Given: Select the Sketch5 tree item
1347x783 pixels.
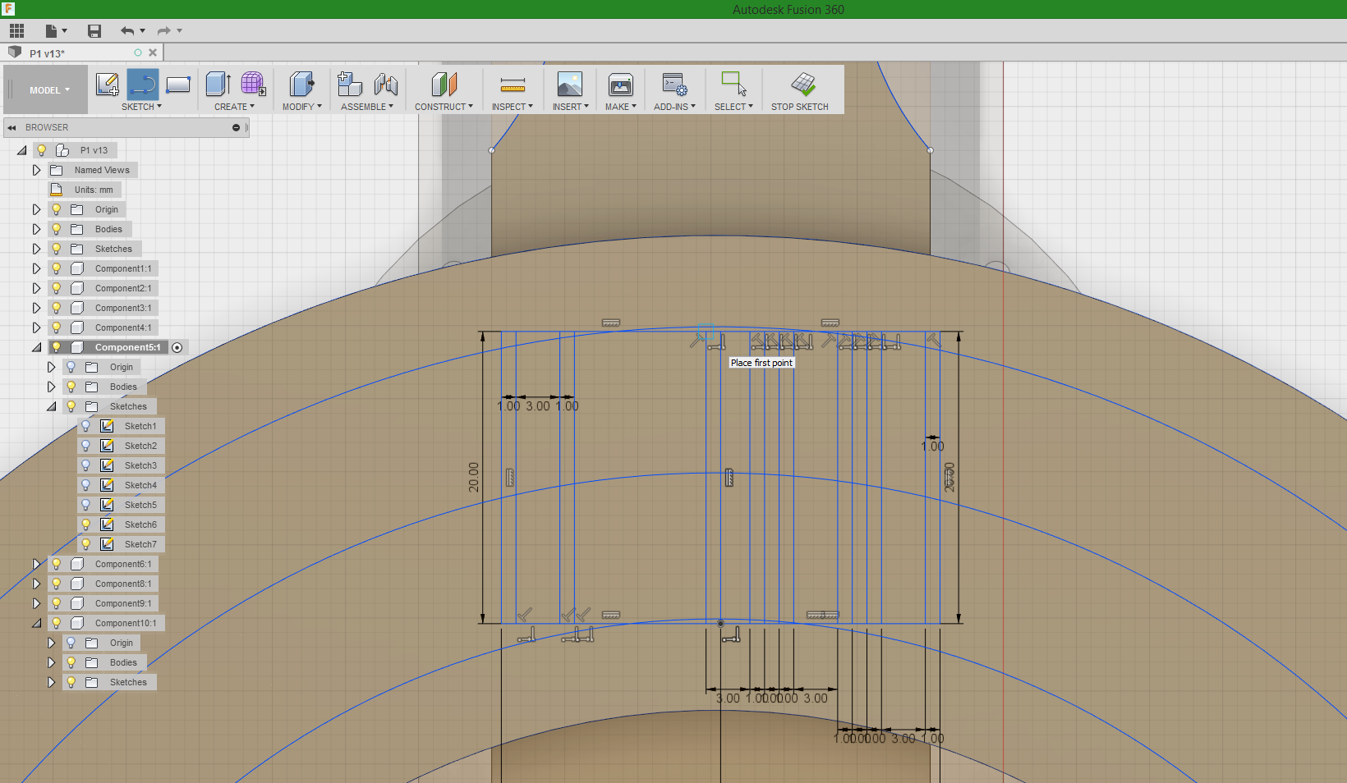Looking at the screenshot, I should tap(140, 505).
